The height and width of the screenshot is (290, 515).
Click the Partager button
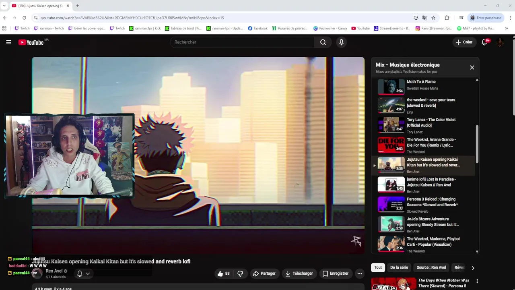pos(264,273)
